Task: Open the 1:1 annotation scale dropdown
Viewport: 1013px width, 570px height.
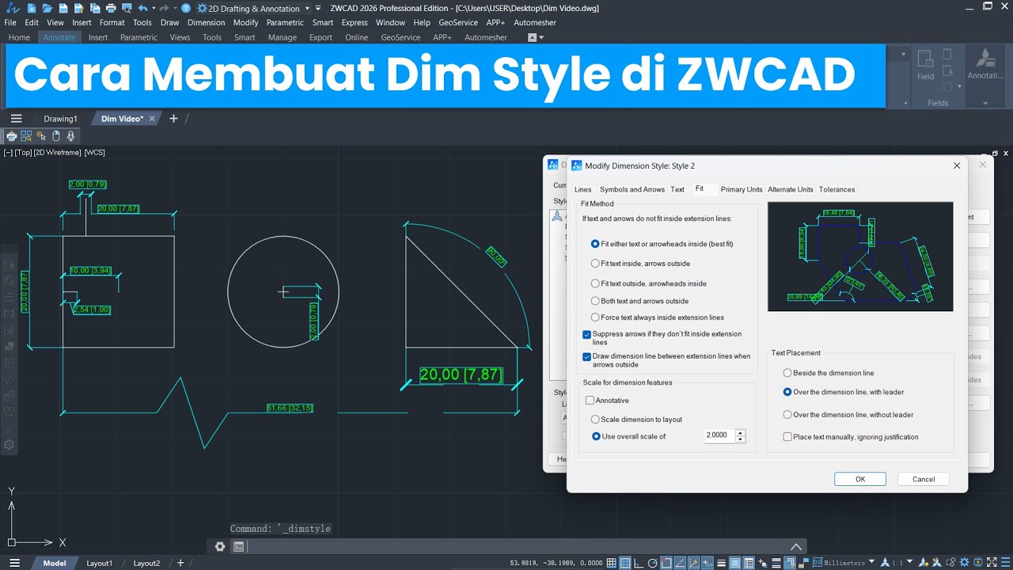Action: (x=909, y=561)
